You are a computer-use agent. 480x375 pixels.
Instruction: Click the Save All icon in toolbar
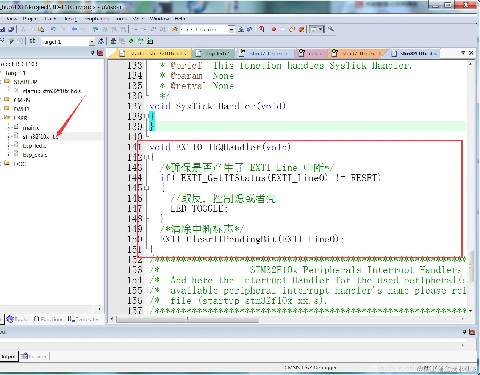pos(11,29)
